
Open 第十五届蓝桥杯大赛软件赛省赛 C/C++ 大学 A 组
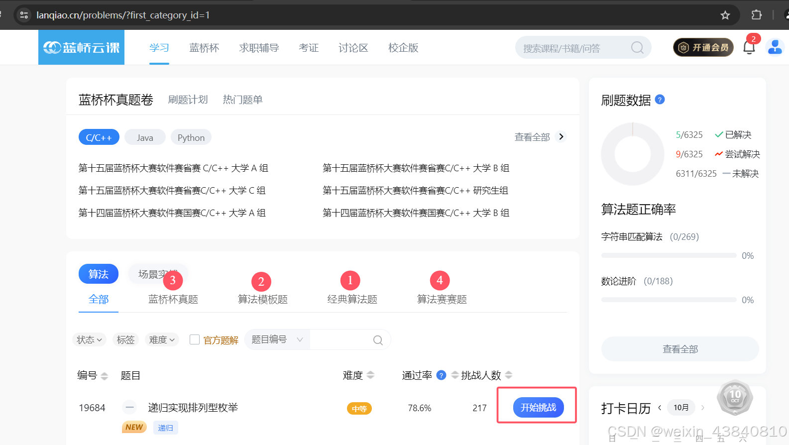(x=173, y=168)
